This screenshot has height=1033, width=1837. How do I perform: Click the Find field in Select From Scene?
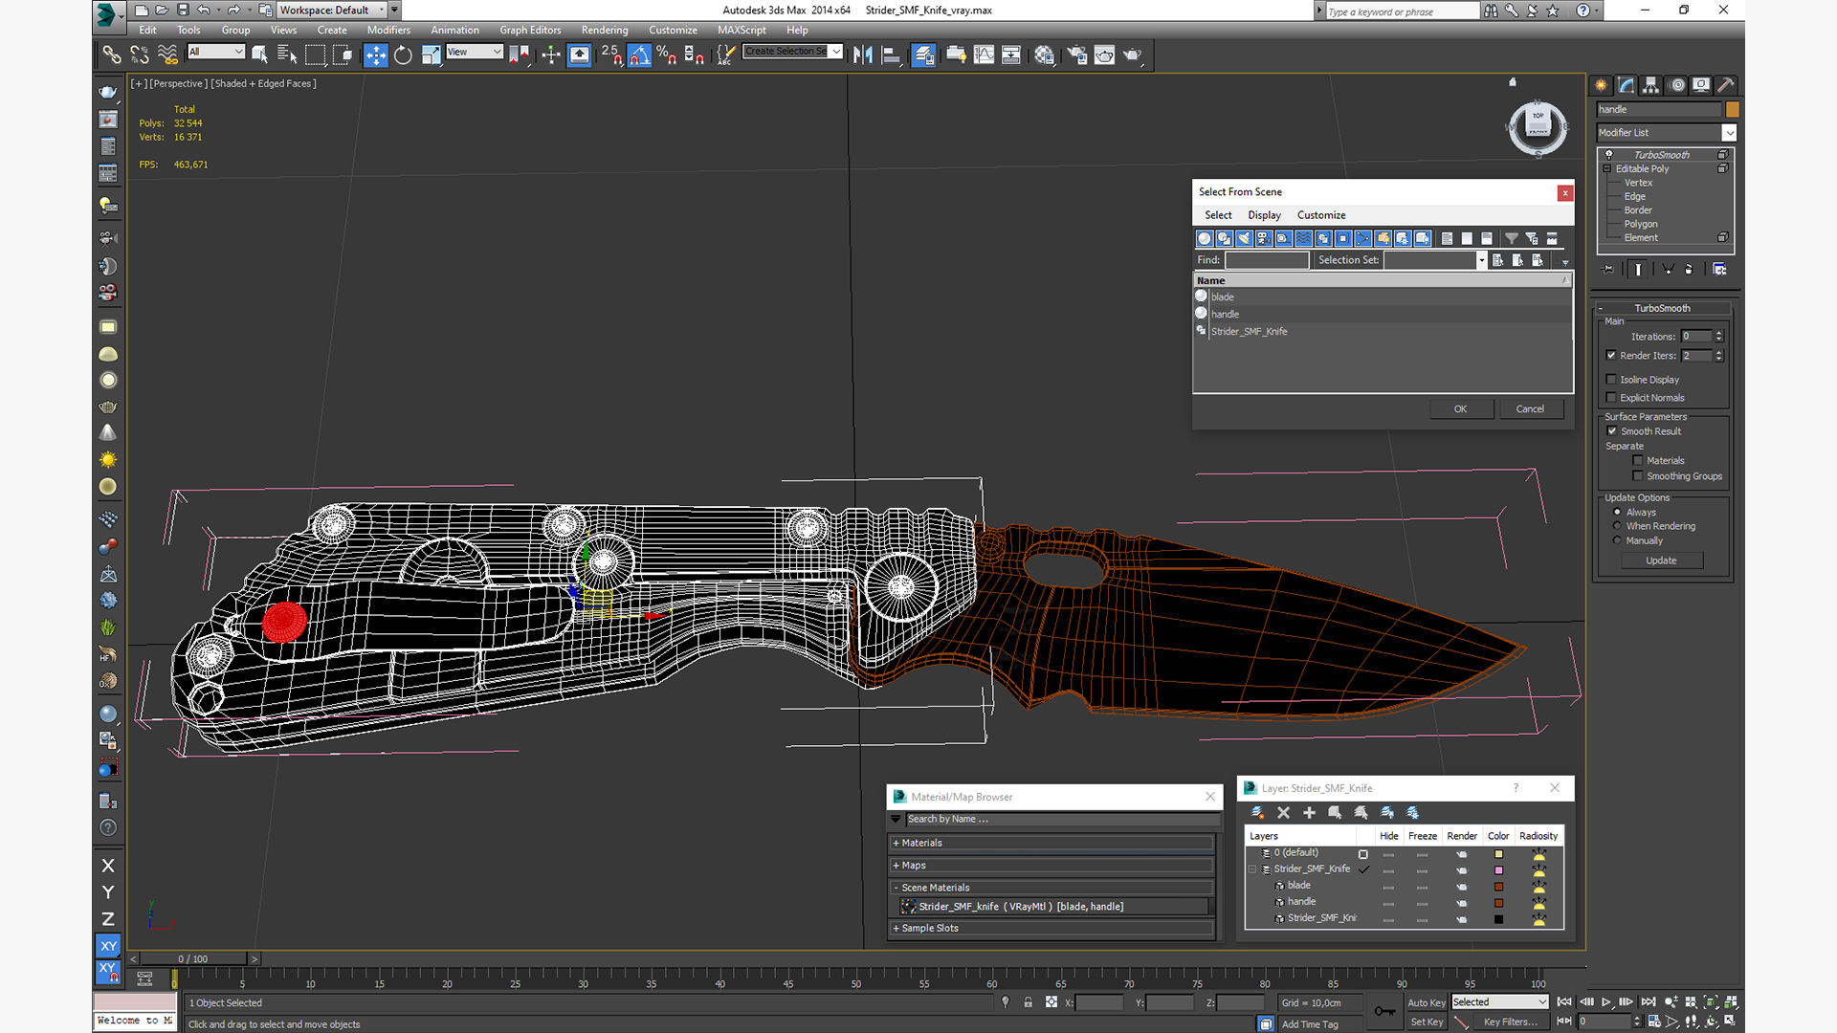[x=1267, y=260]
